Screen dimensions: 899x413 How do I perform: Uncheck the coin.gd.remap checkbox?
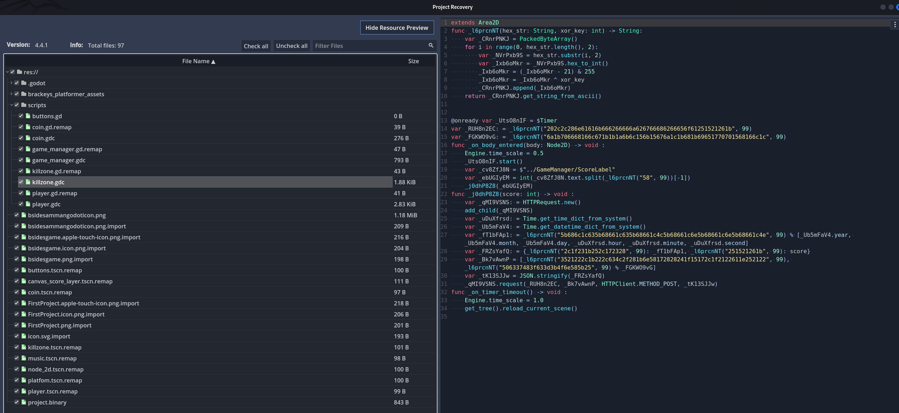click(21, 127)
